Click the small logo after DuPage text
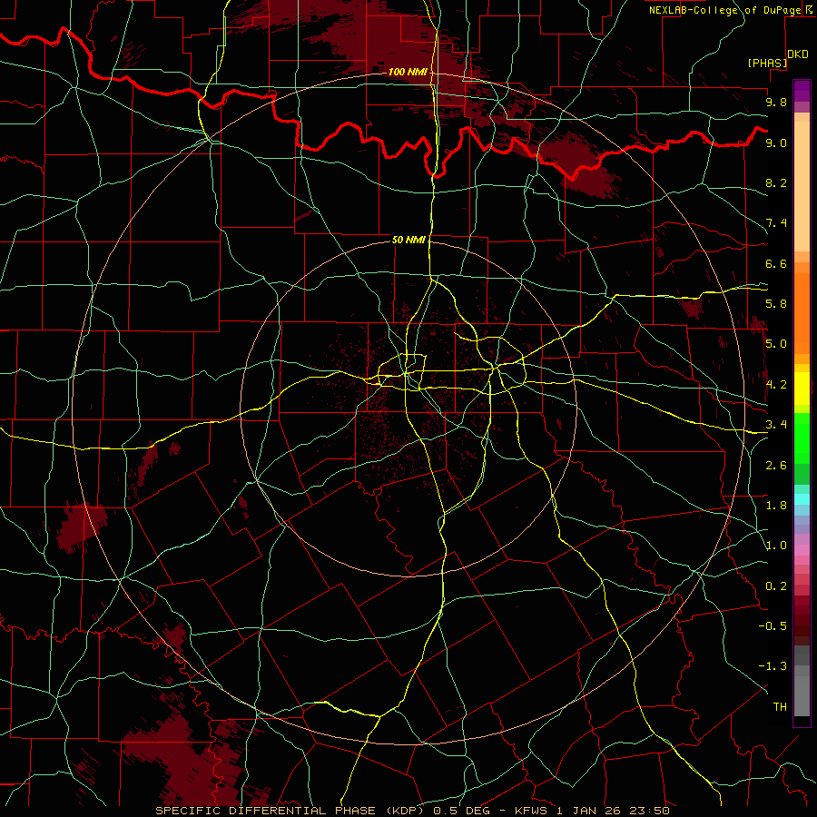Viewport: 817px width, 817px height. click(x=809, y=10)
